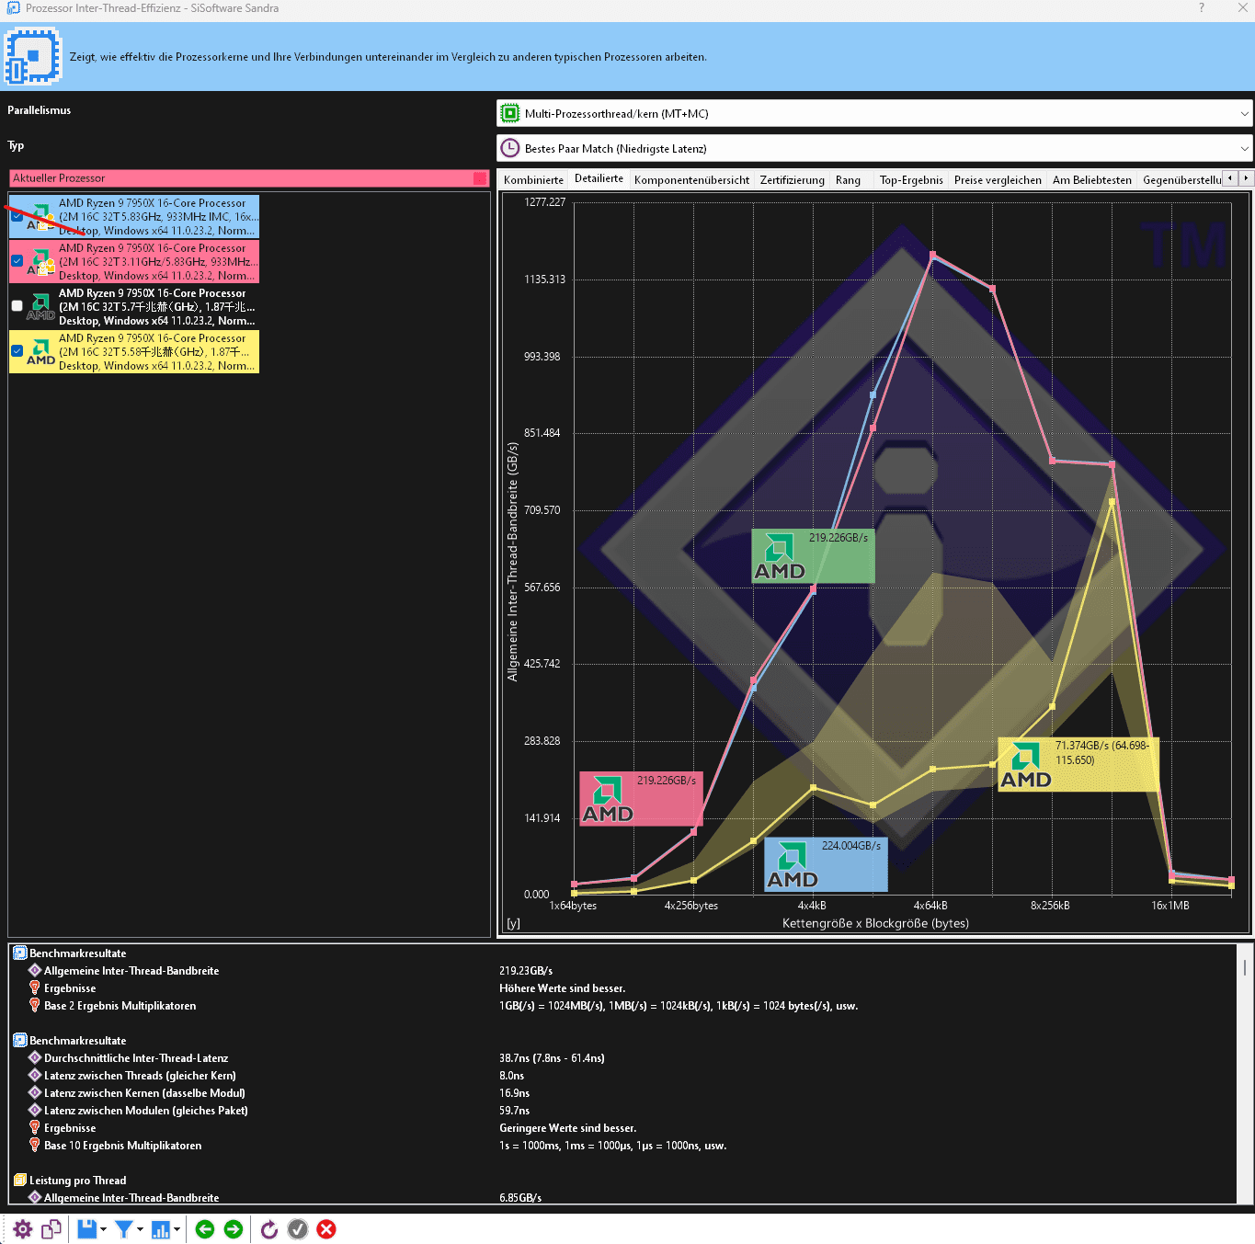Click AMD logo of unchecked 5.7 GHz processor
1255x1244 pixels.
[40, 306]
